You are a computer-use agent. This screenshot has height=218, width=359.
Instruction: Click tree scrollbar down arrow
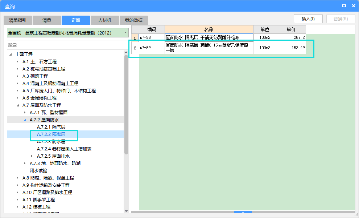tap(126, 211)
